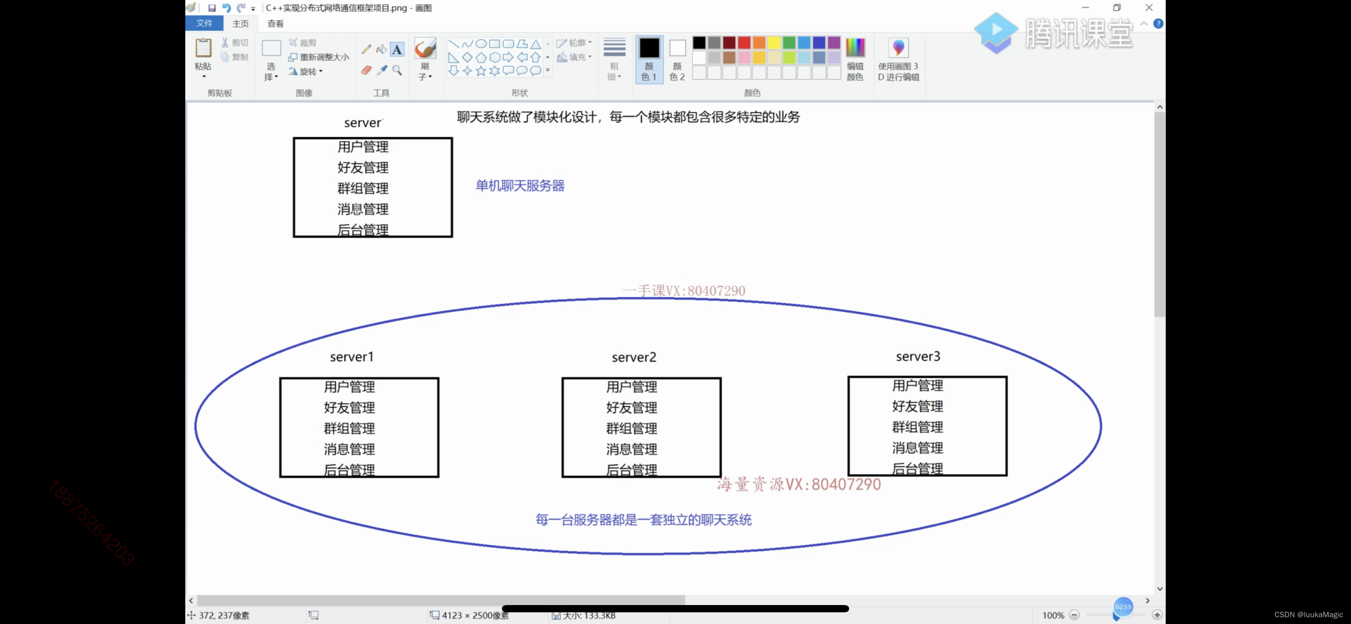Select the Text tool
This screenshot has width=1351, height=624.
[397, 50]
